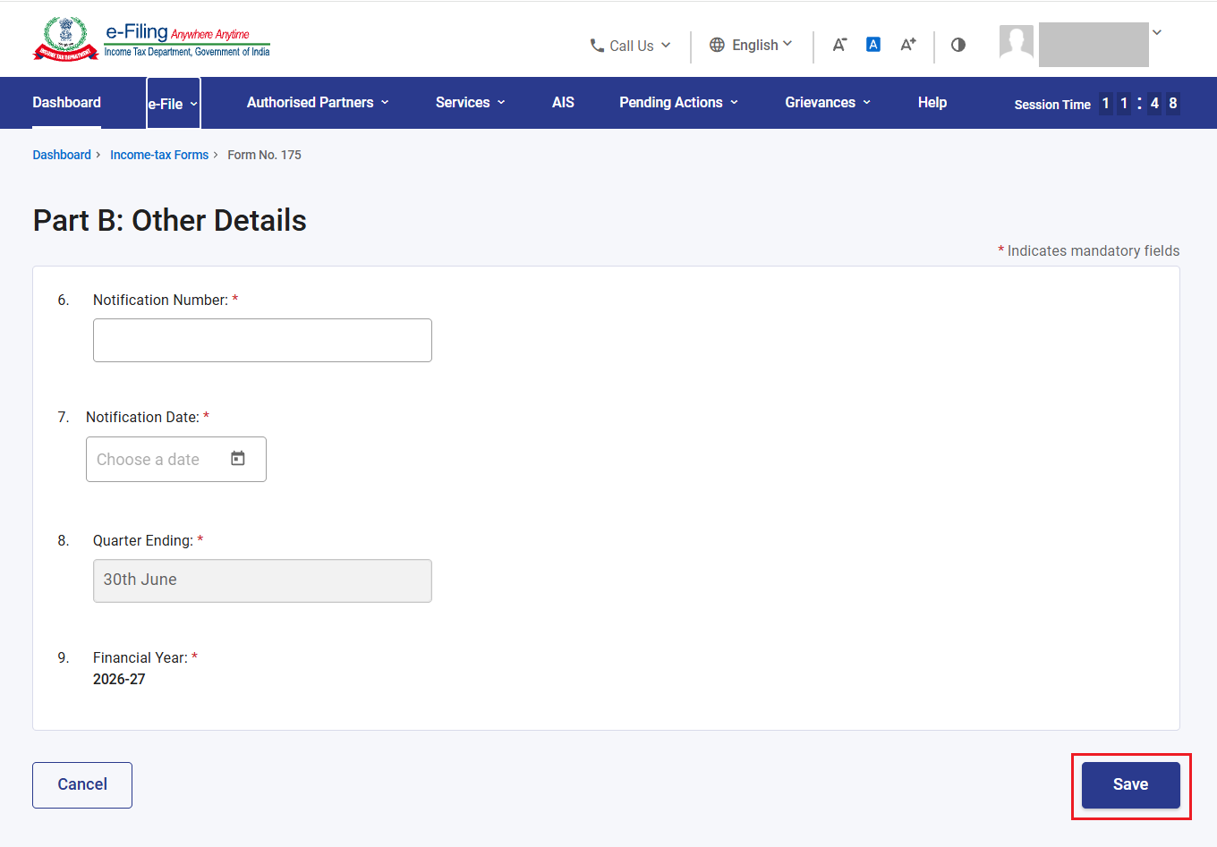1217x847 pixels.
Task: Expand the Pending Actions menu
Action: tap(679, 102)
